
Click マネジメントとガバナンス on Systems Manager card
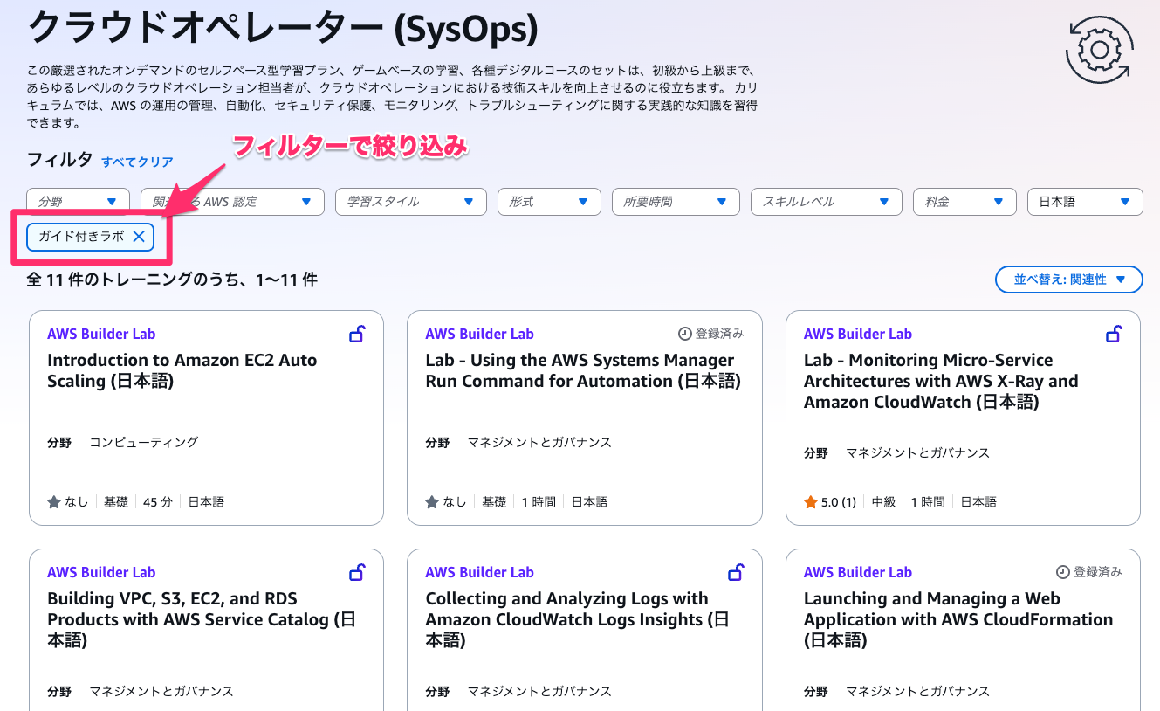tap(539, 442)
